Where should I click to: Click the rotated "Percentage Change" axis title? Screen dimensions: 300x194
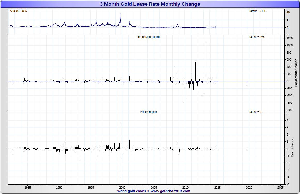point(296,73)
